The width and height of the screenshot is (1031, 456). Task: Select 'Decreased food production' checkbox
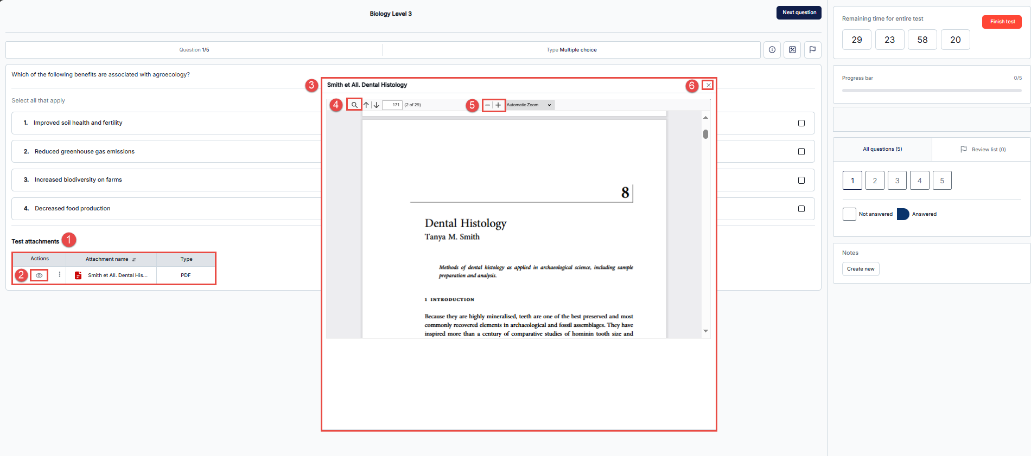[801, 209]
